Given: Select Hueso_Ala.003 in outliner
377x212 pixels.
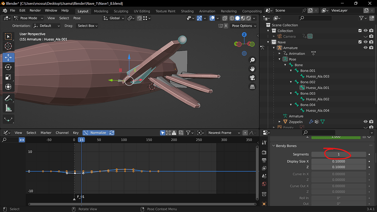Looking at the screenshot, I should pos(317,76).
